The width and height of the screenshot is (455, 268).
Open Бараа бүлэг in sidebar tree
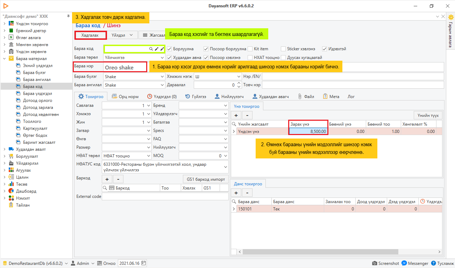tap(35, 73)
